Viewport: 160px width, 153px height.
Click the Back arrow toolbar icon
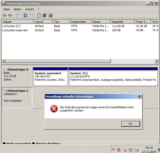point(4,15)
